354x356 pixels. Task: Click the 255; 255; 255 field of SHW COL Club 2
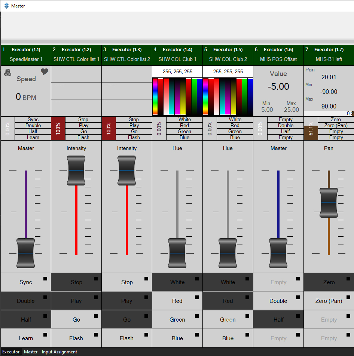(228, 71)
